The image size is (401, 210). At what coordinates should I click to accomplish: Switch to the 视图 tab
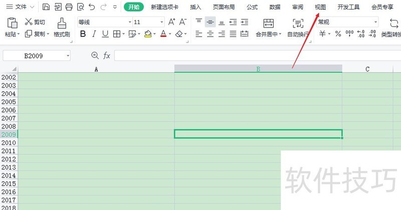click(x=320, y=7)
